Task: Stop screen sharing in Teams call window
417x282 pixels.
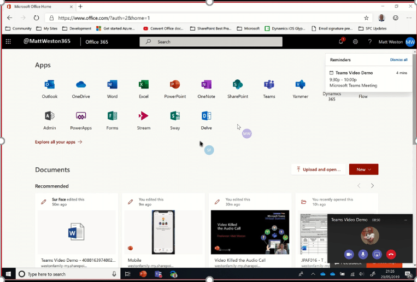Action: click(x=377, y=254)
